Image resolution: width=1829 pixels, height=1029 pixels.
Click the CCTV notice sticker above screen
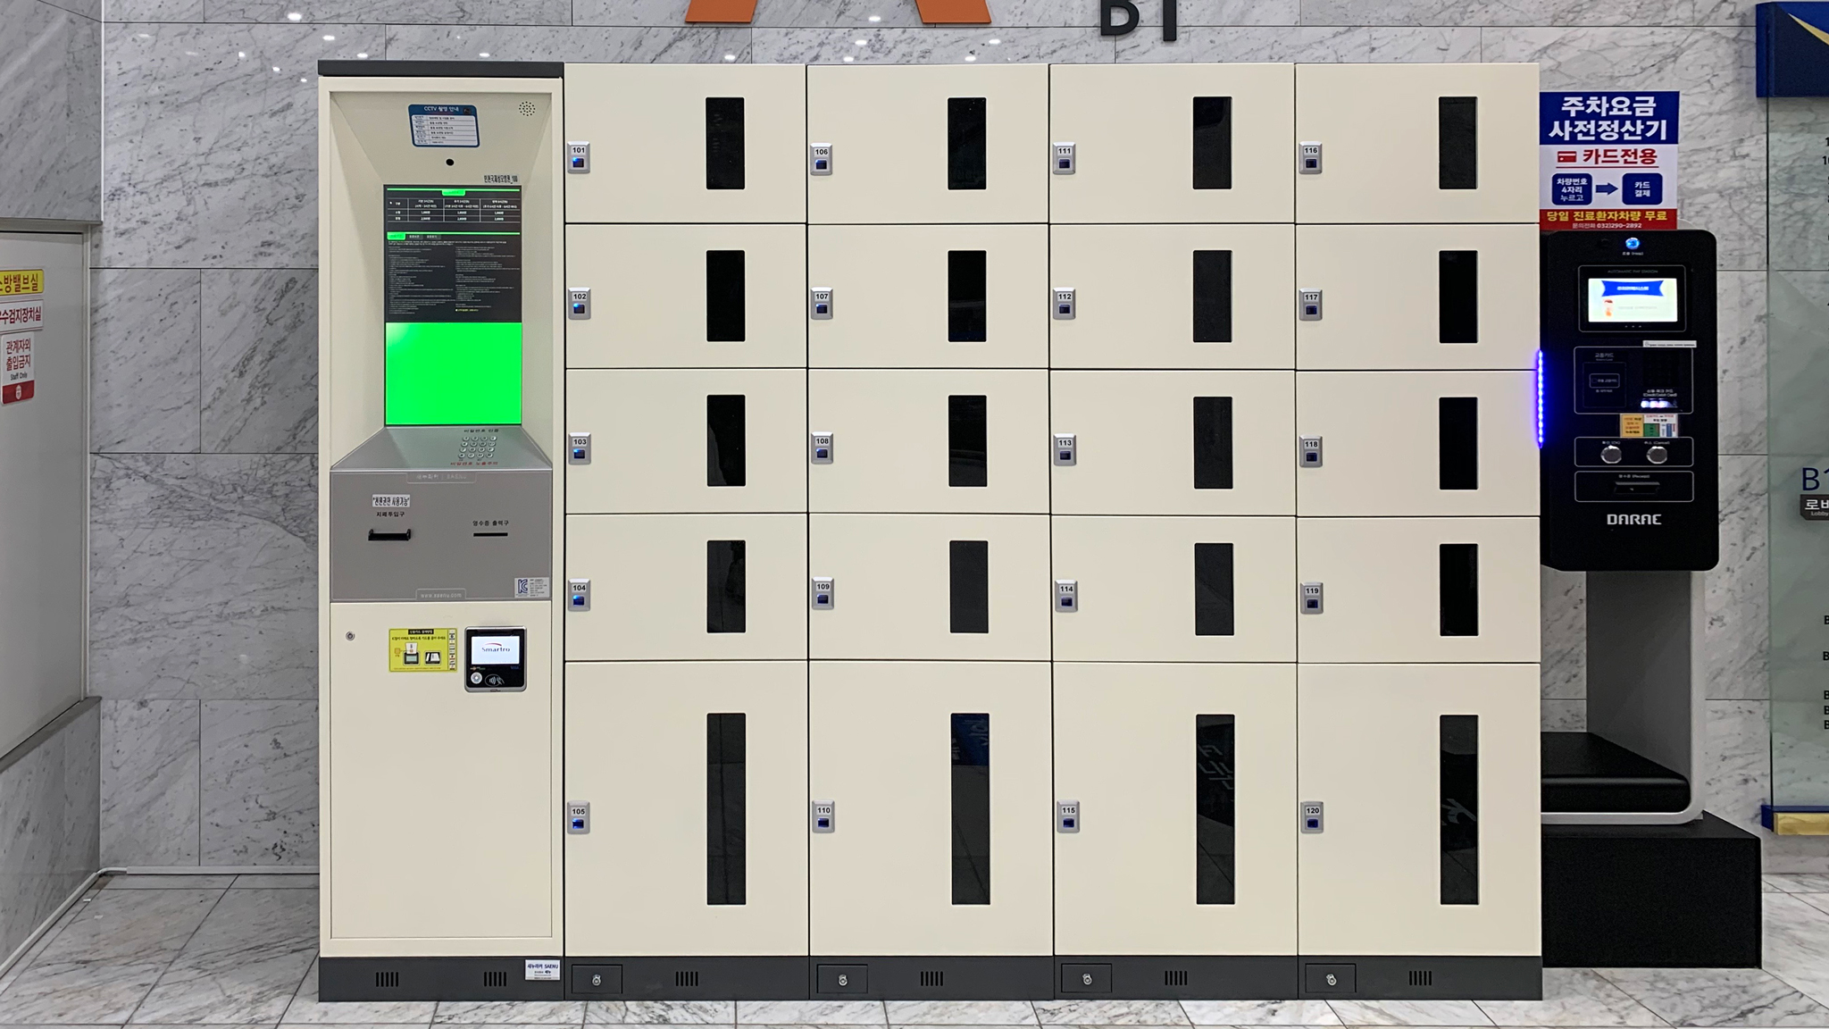444,125
